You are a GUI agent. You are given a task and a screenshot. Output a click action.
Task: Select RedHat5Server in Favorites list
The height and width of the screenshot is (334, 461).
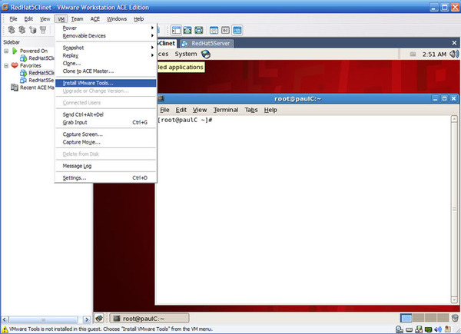pos(37,80)
